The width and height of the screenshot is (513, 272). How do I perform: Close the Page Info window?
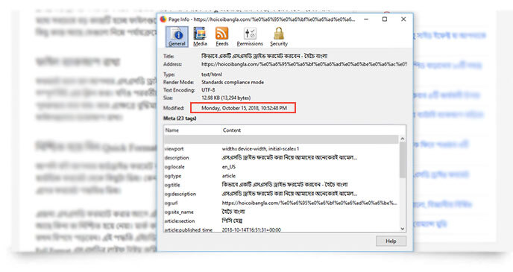click(403, 19)
